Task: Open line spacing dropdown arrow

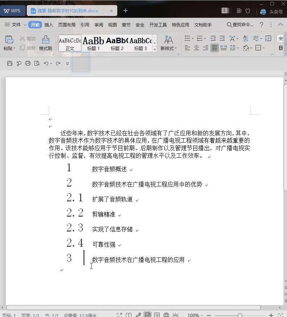Action: click(x=238, y=48)
